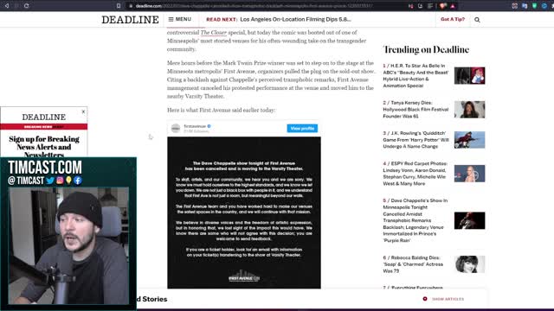The height and width of the screenshot is (311, 554).
Task: Open the Deadline search magnifier icon
Action: 477,20
